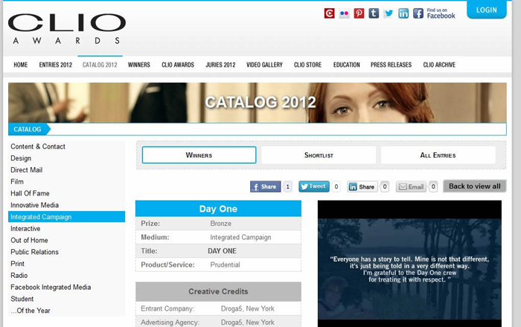The height and width of the screenshot is (327, 521).
Task: Open the Twitter bird icon in header
Action: [389, 13]
